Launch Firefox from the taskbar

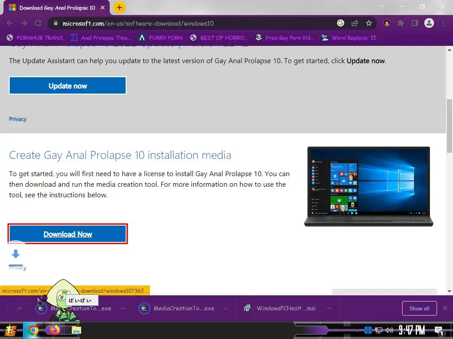[x=54, y=330]
